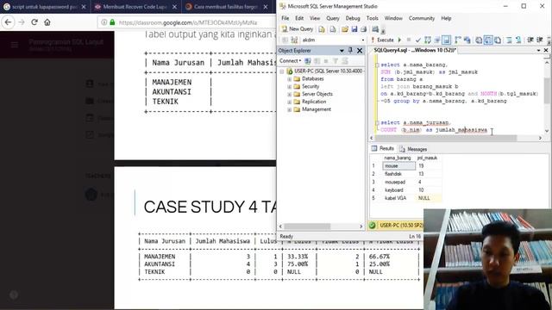Click the Object Explorer horizontal scrollbar
The height and width of the screenshot is (310, 552).
[x=307, y=226]
